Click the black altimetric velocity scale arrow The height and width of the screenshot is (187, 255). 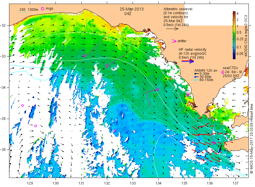172,29
